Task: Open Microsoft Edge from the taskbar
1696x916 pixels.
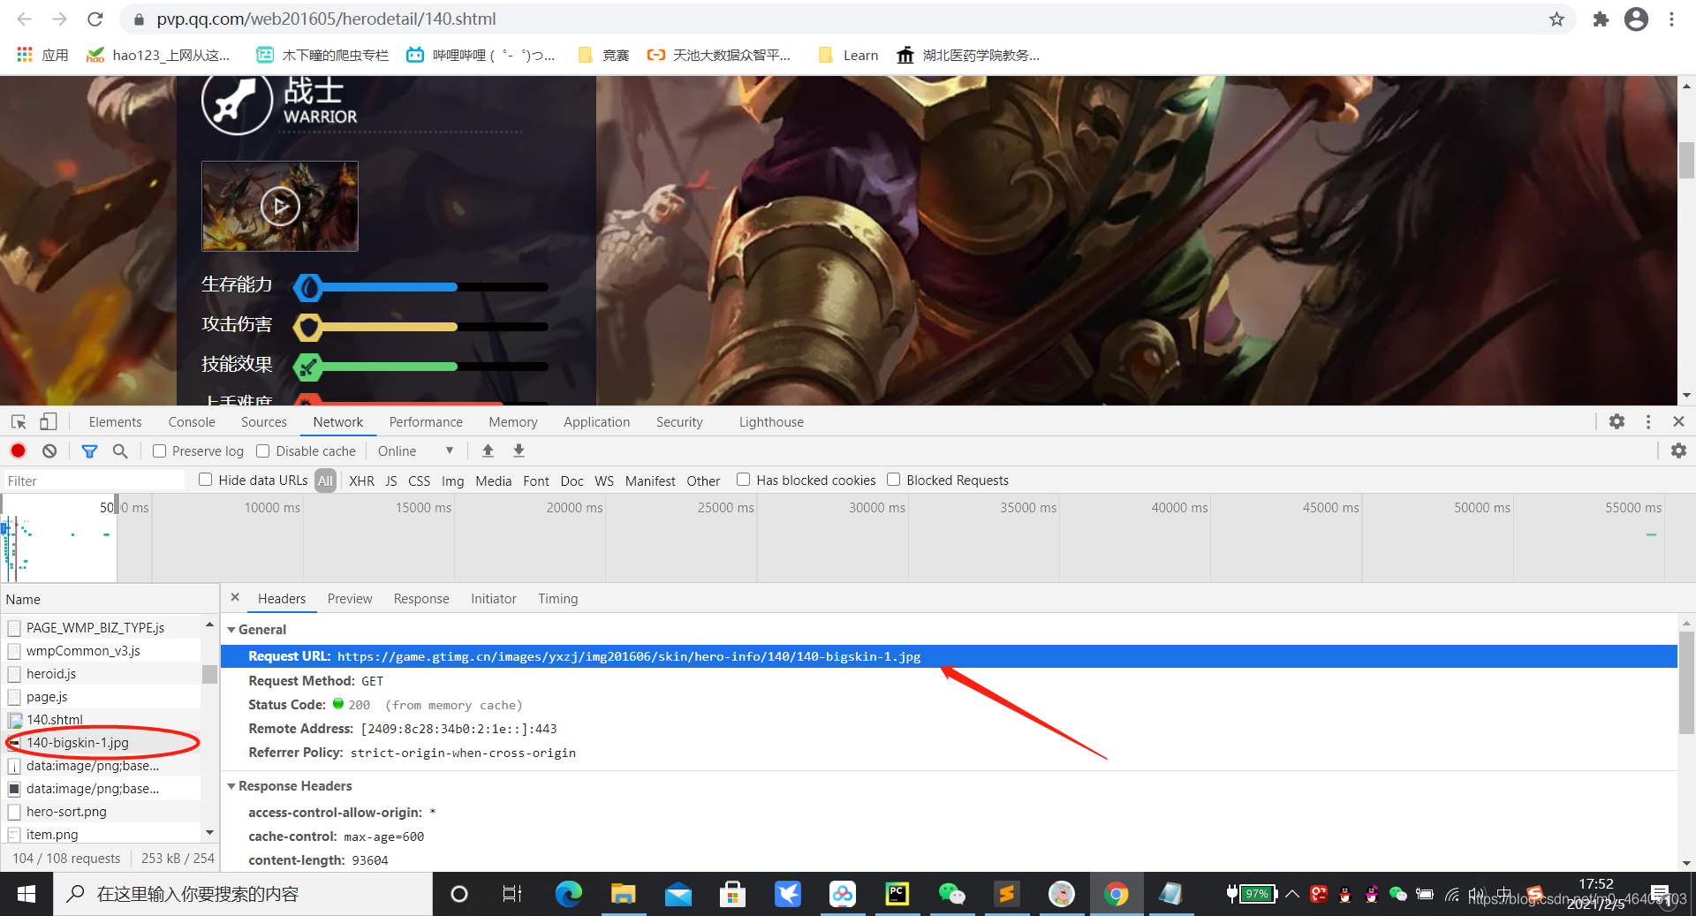Action: click(x=568, y=894)
